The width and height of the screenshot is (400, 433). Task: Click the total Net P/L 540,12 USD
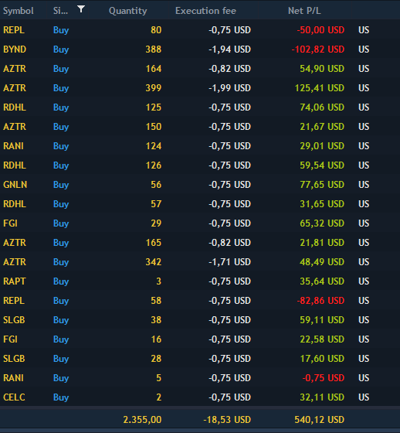pos(320,420)
